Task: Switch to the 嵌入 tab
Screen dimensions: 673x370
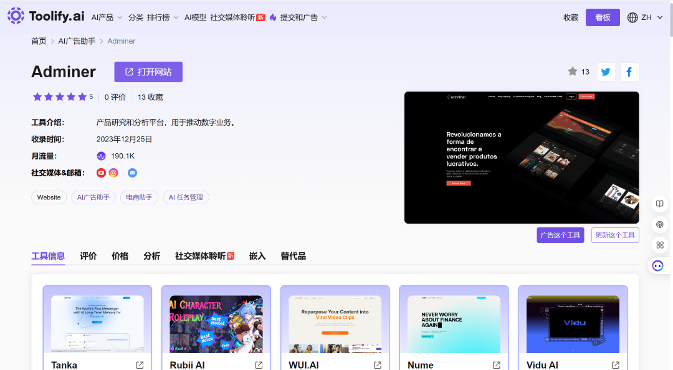Action: [x=257, y=256]
